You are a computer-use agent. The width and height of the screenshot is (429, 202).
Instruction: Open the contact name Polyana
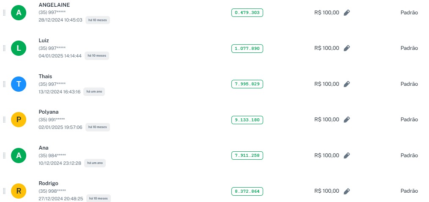48,112
